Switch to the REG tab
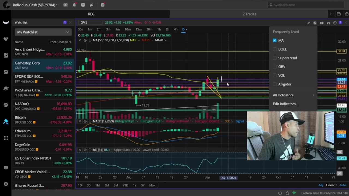The image size is (349, 196). coord(91,14)
